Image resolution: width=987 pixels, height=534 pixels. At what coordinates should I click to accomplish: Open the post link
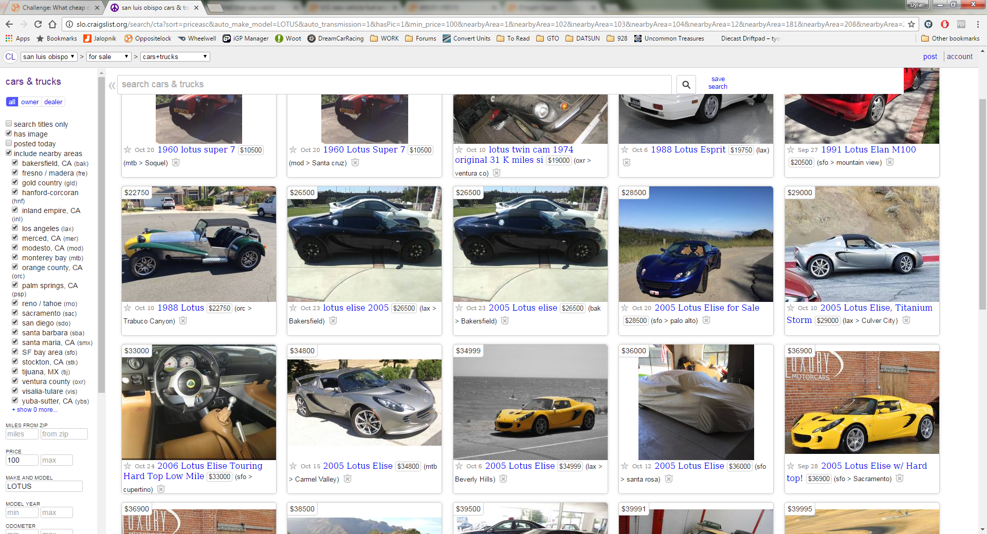point(930,56)
